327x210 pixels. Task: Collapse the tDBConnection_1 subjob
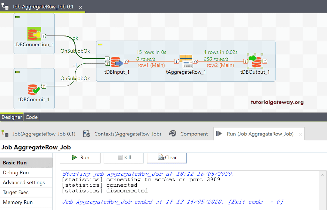point(18,17)
